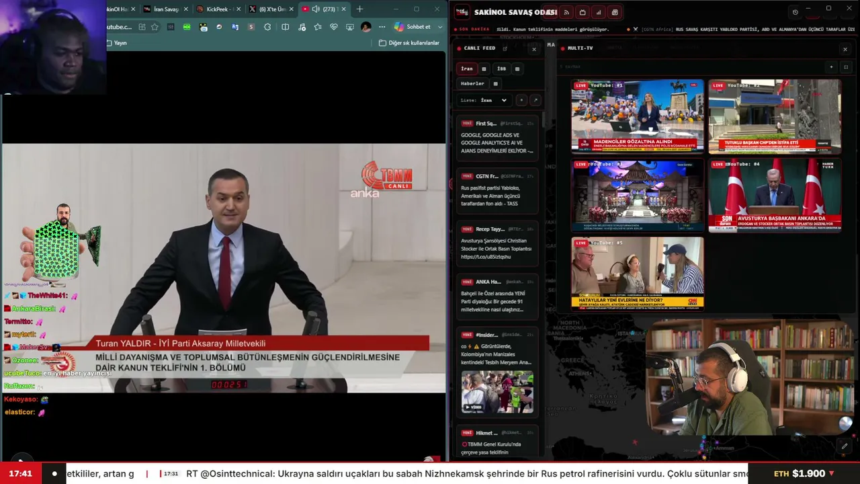Click chat user elasticor
This screenshot has height=484, width=860.
click(x=19, y=412)
